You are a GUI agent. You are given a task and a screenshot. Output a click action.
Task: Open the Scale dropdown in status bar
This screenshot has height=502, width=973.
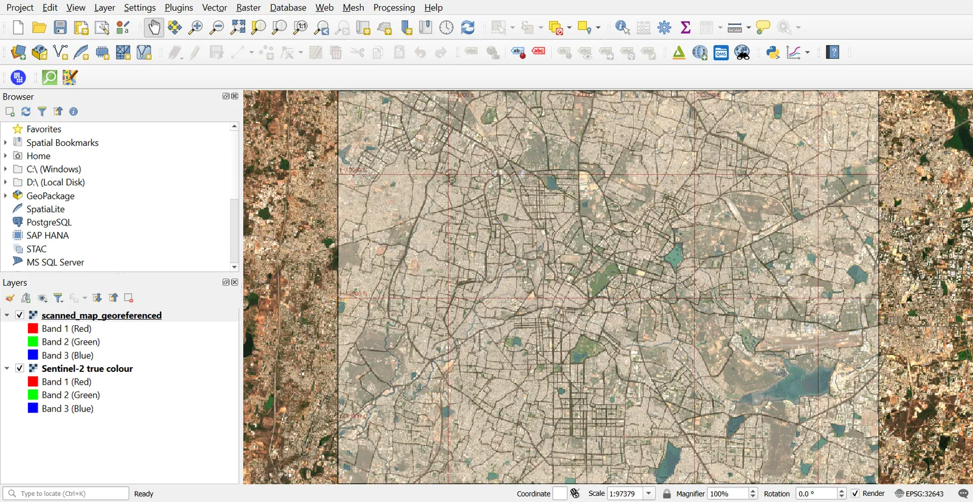click(x=649, y=493)
